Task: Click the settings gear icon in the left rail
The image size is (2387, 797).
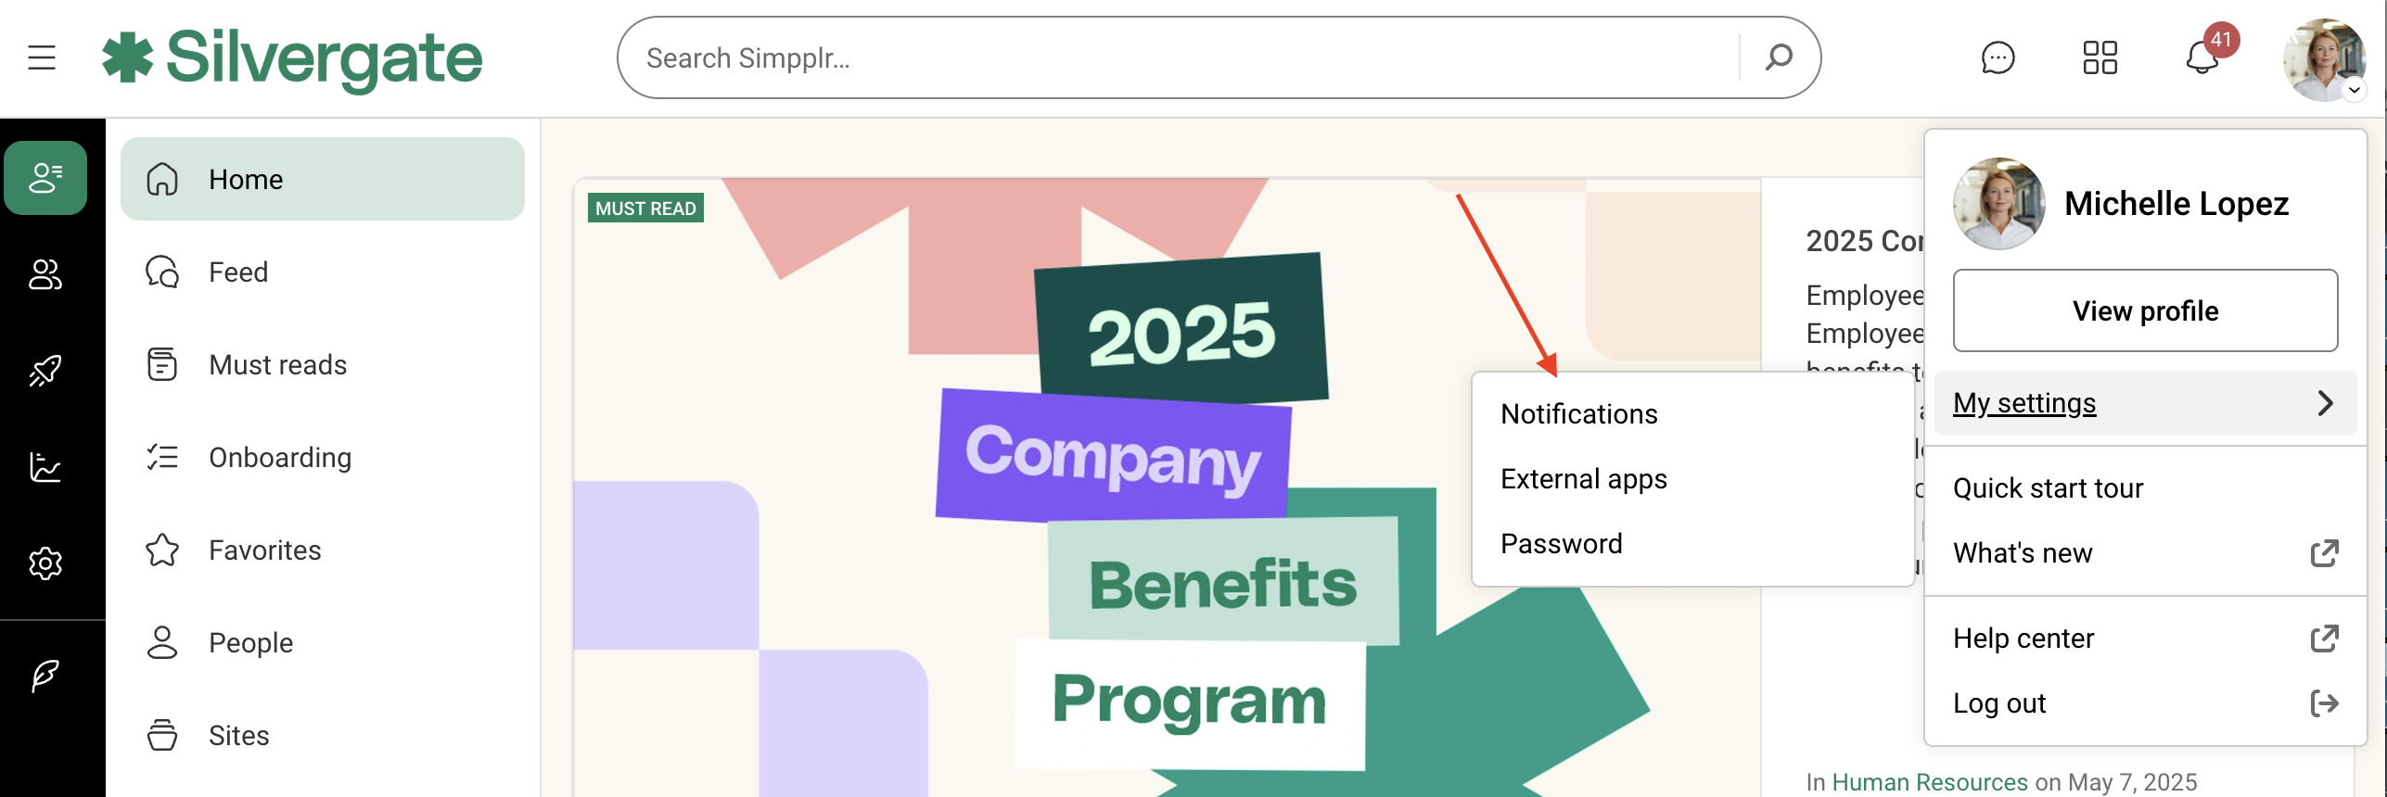Action: point(45,563)
